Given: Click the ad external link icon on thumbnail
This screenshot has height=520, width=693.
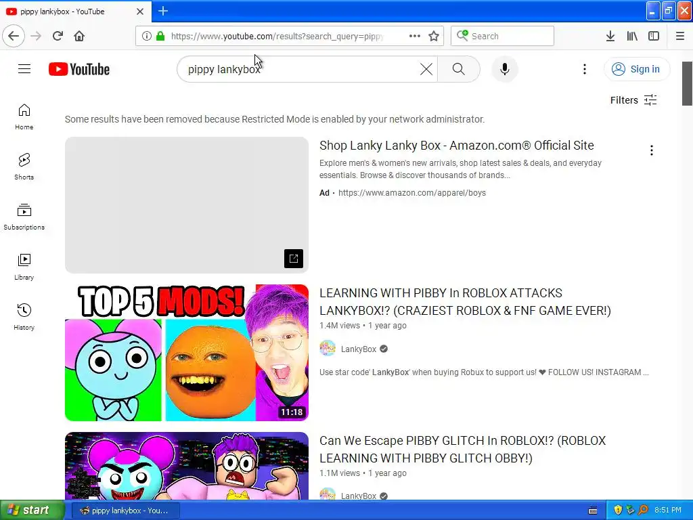Looking at the screenshot, I should tap(294, 259).
